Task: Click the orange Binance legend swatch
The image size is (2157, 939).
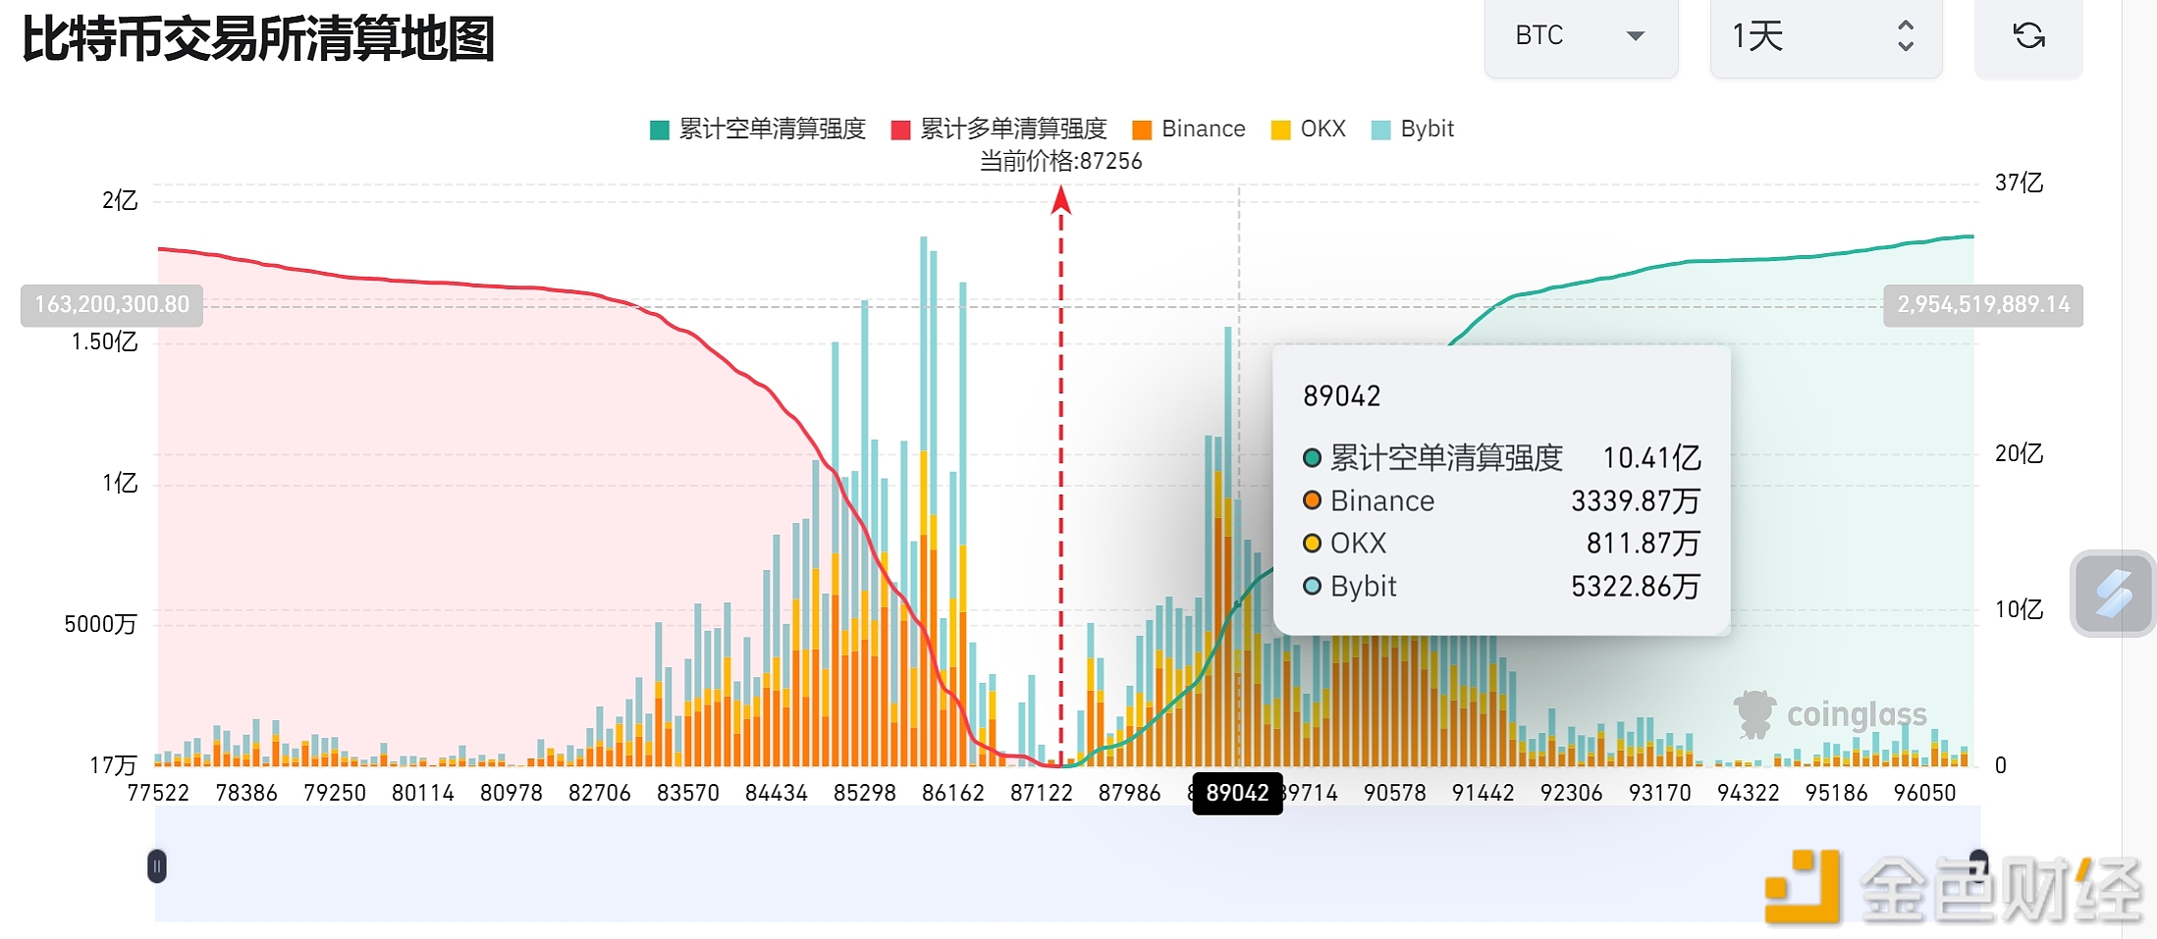Action: click(x=1142, y=130)
